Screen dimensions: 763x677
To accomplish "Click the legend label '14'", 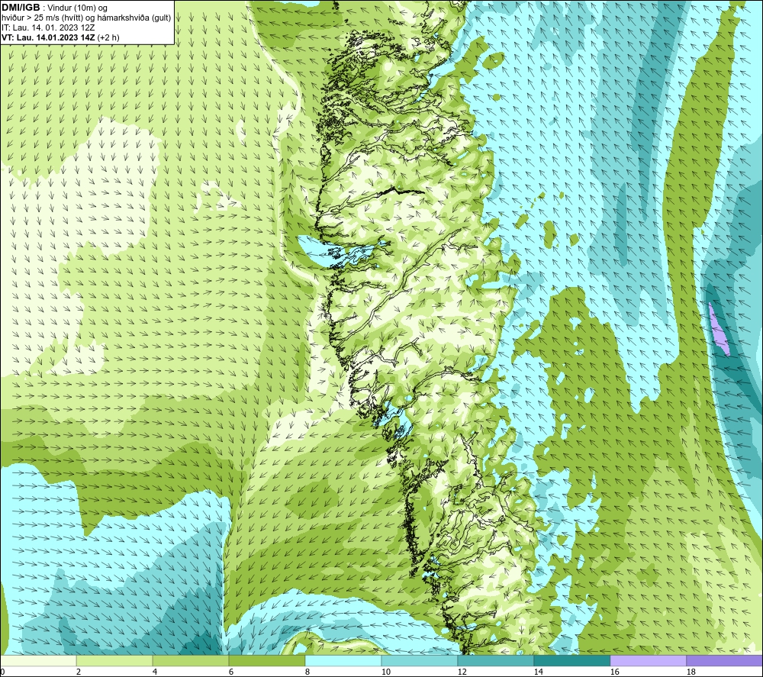I will tap(539, 672).
